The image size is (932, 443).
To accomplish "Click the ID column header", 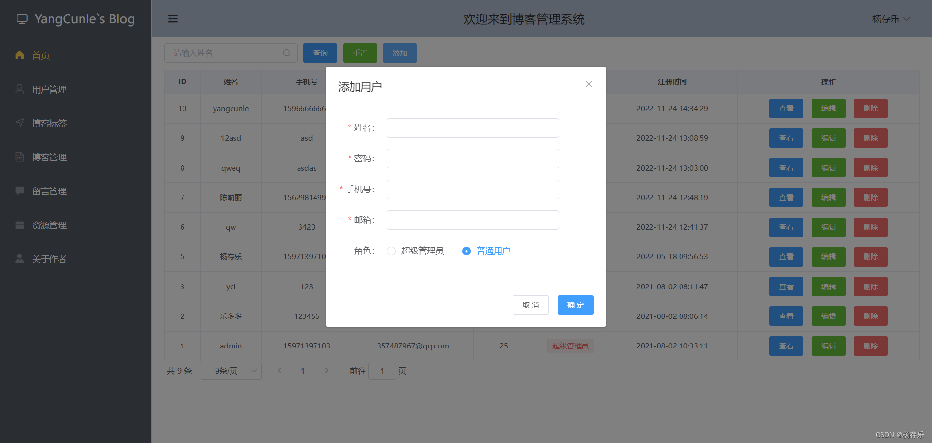I will point(183,82).
